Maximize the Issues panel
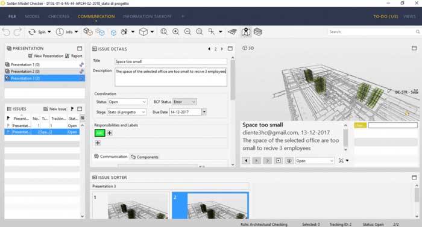 click(x=80, y=109)
